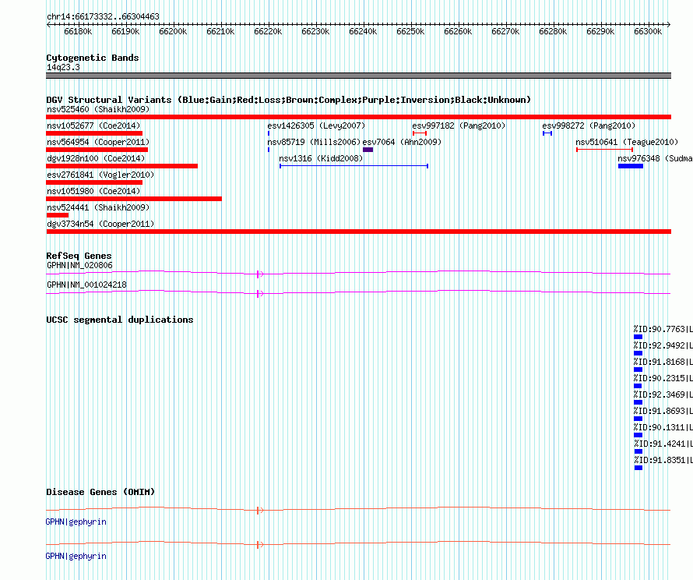Click the 66180k ruler position
Viewport: 693px width, 580px height.
click(78, 31)
